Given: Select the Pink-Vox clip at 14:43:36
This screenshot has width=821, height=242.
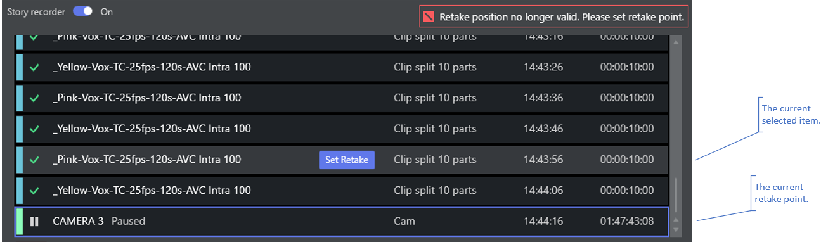Looking at the screenshot, I should tap(342, 98).
